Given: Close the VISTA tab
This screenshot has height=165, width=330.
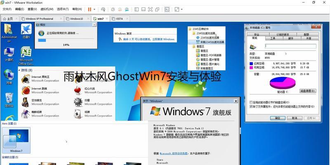Looking at the screenshot, I should [x=127, y=19].
